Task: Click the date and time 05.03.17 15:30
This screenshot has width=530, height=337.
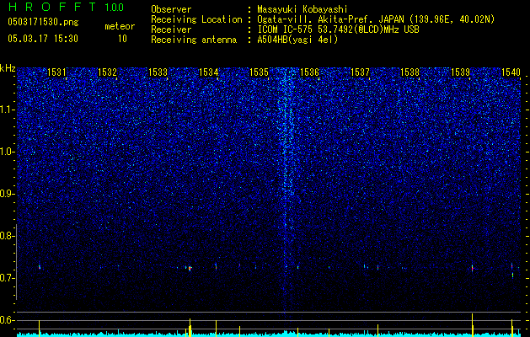Action: click(43, 39)
